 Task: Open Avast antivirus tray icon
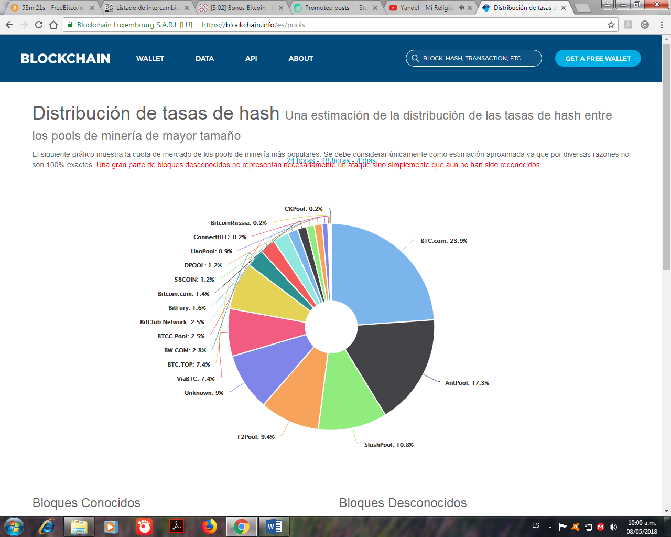pos(575,527)
